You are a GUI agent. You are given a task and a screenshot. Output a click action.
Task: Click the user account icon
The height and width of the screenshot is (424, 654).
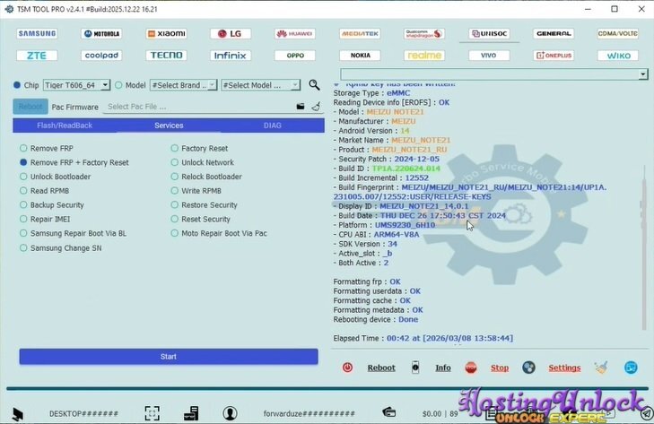[x=230, y=413]
